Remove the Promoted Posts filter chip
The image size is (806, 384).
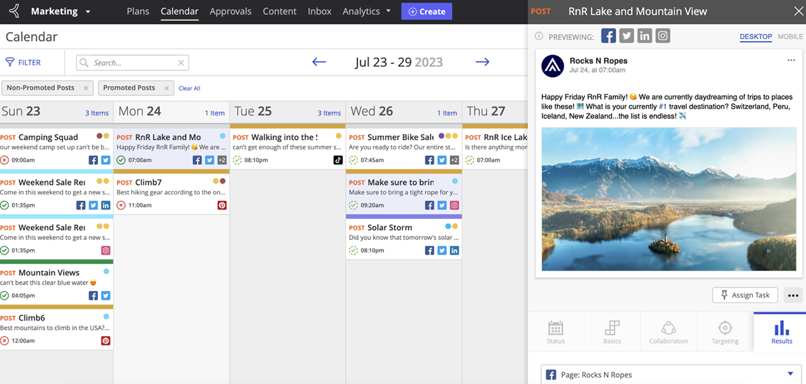(x=167, y=88)
